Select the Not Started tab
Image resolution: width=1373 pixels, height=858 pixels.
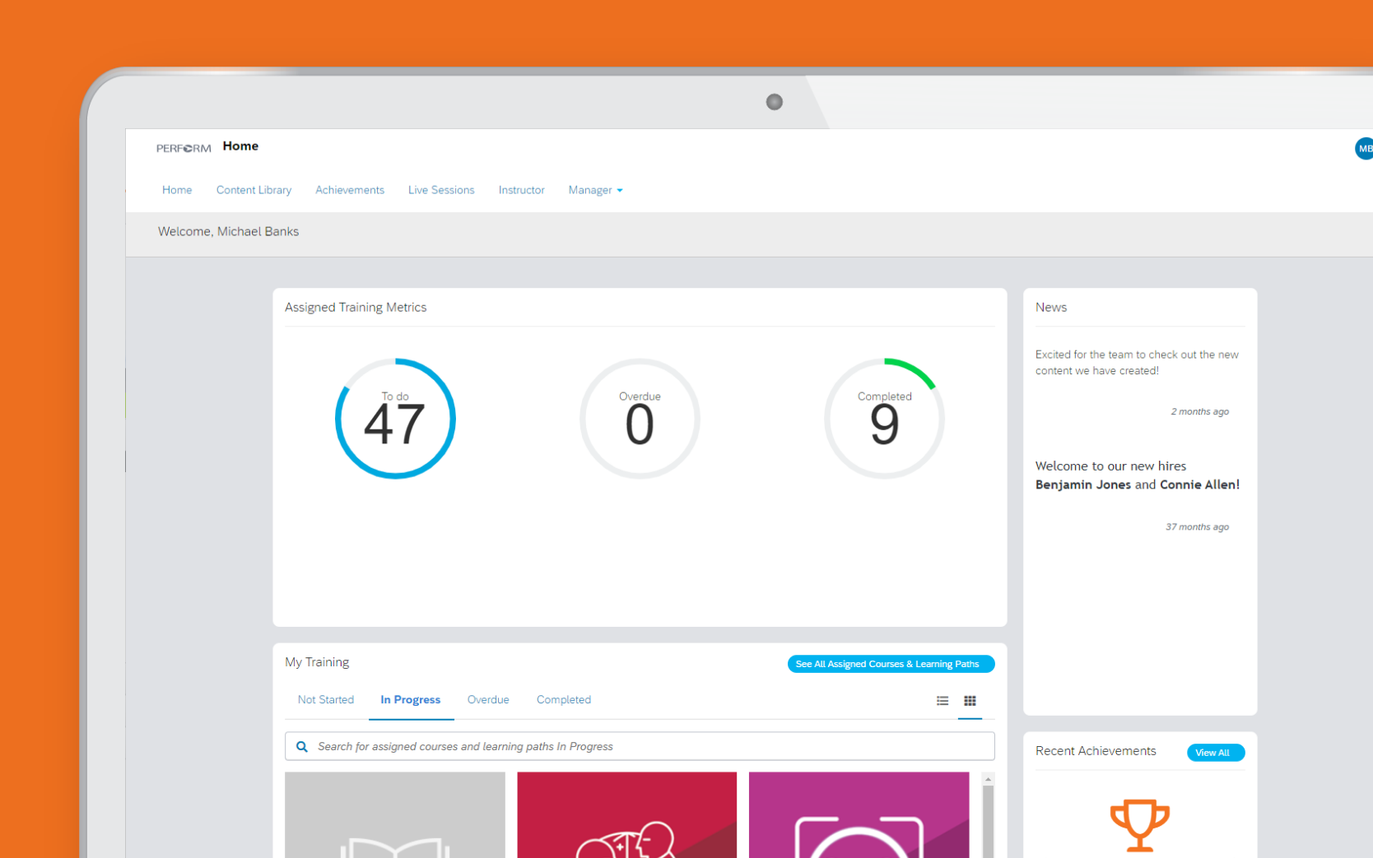326,700
